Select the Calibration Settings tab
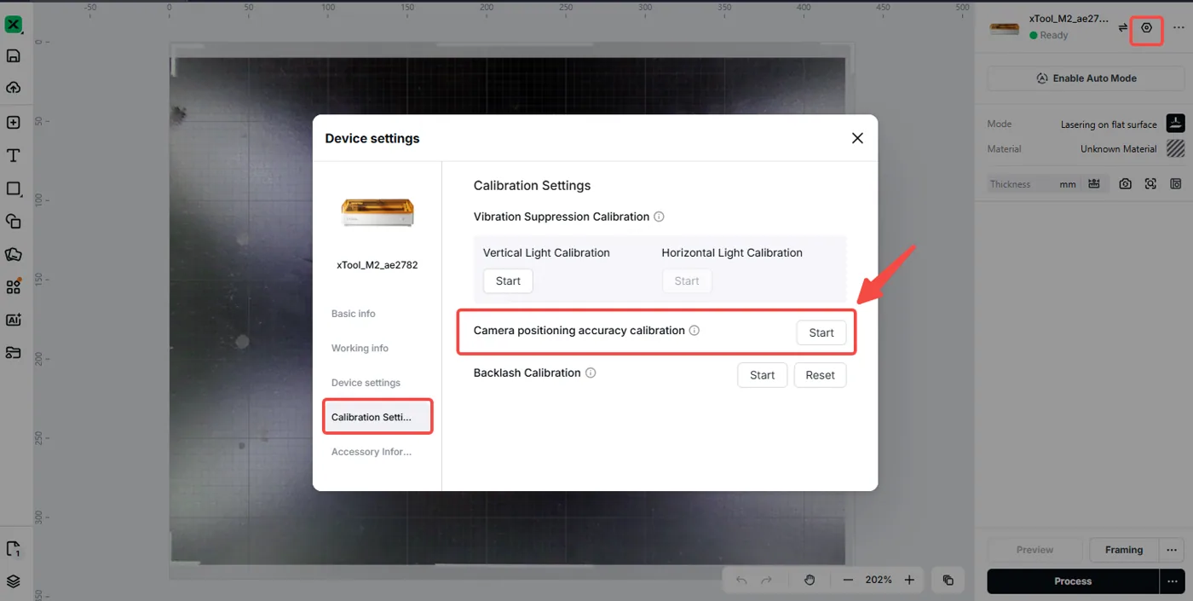This screenshot has width=1193, height=601. pos(377,417)
